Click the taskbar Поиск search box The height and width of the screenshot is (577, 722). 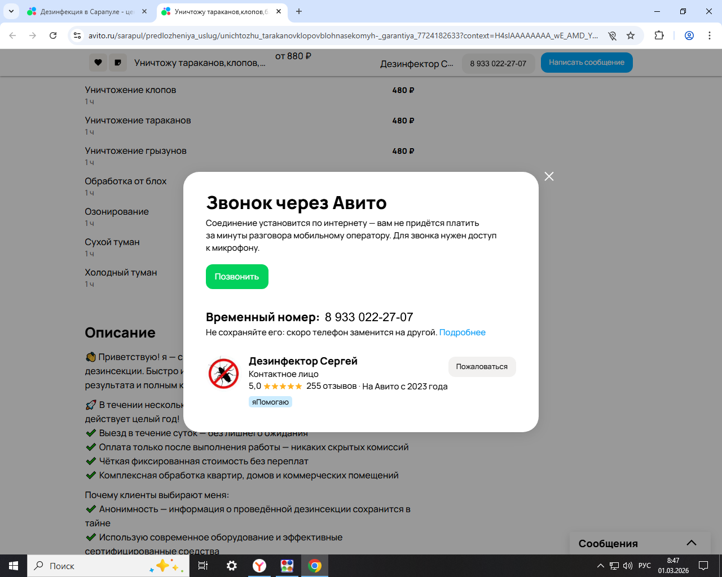point(108,566)
